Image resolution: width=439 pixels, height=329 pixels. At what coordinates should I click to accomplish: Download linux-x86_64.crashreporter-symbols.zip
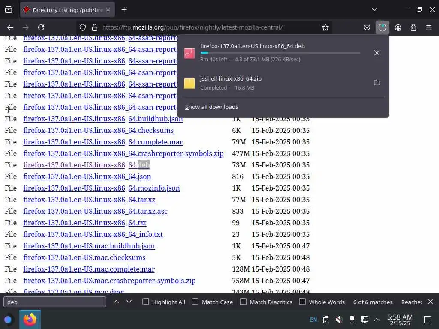point(123,154)
